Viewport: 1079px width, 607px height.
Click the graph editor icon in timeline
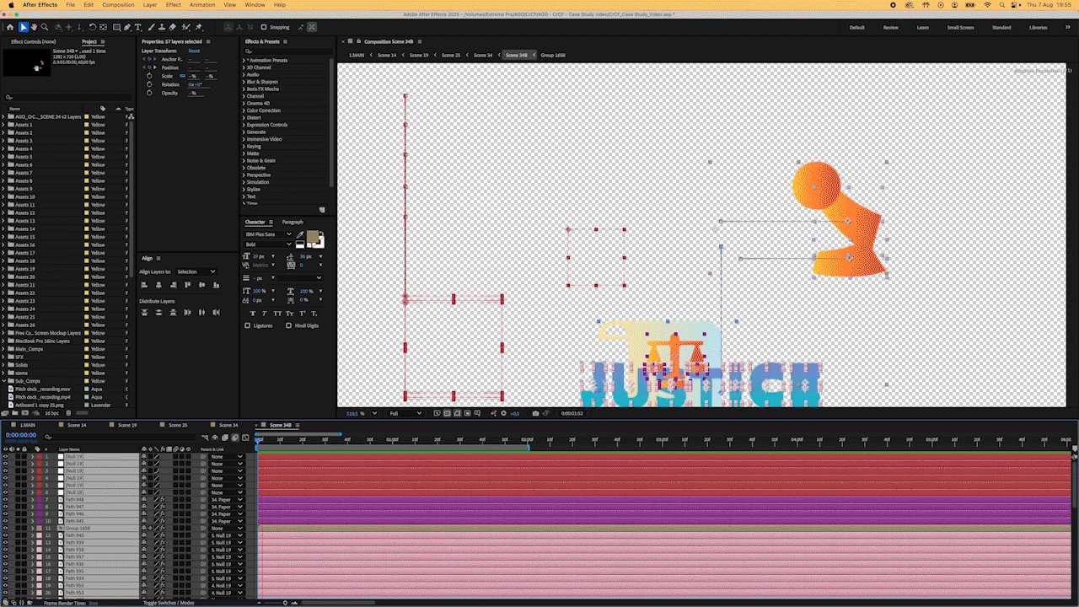click(x=245, y=438)
